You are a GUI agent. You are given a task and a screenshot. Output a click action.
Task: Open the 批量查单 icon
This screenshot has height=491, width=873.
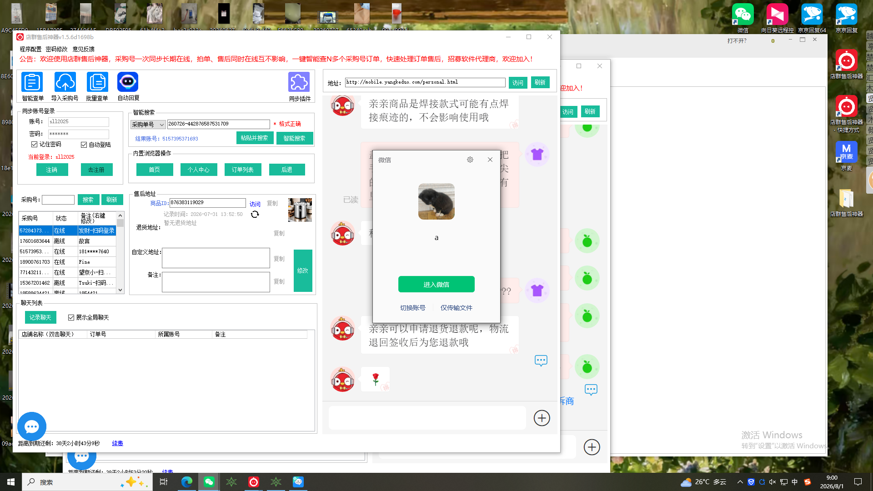97,82
